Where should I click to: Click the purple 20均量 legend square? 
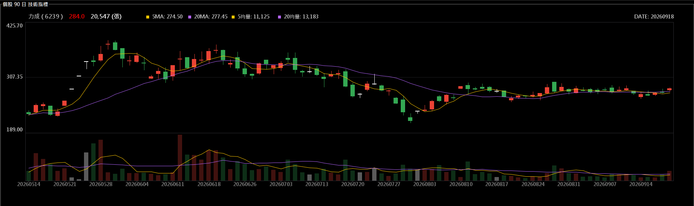(279, 17)
